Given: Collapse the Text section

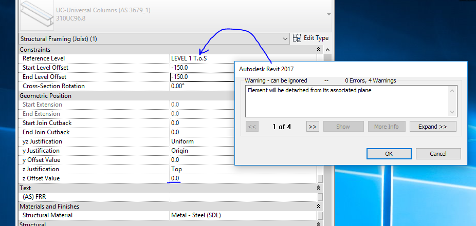Looking at the screenshot, I should click(x=318, y=188).
